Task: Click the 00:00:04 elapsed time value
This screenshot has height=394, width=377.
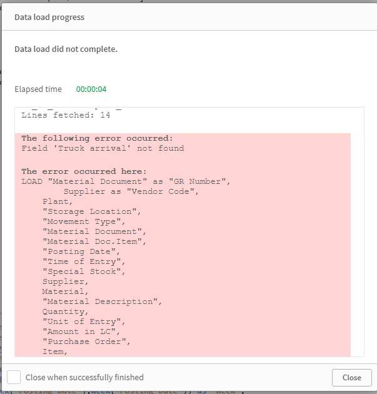Action: pyautogui.click(x=91, y=89)
